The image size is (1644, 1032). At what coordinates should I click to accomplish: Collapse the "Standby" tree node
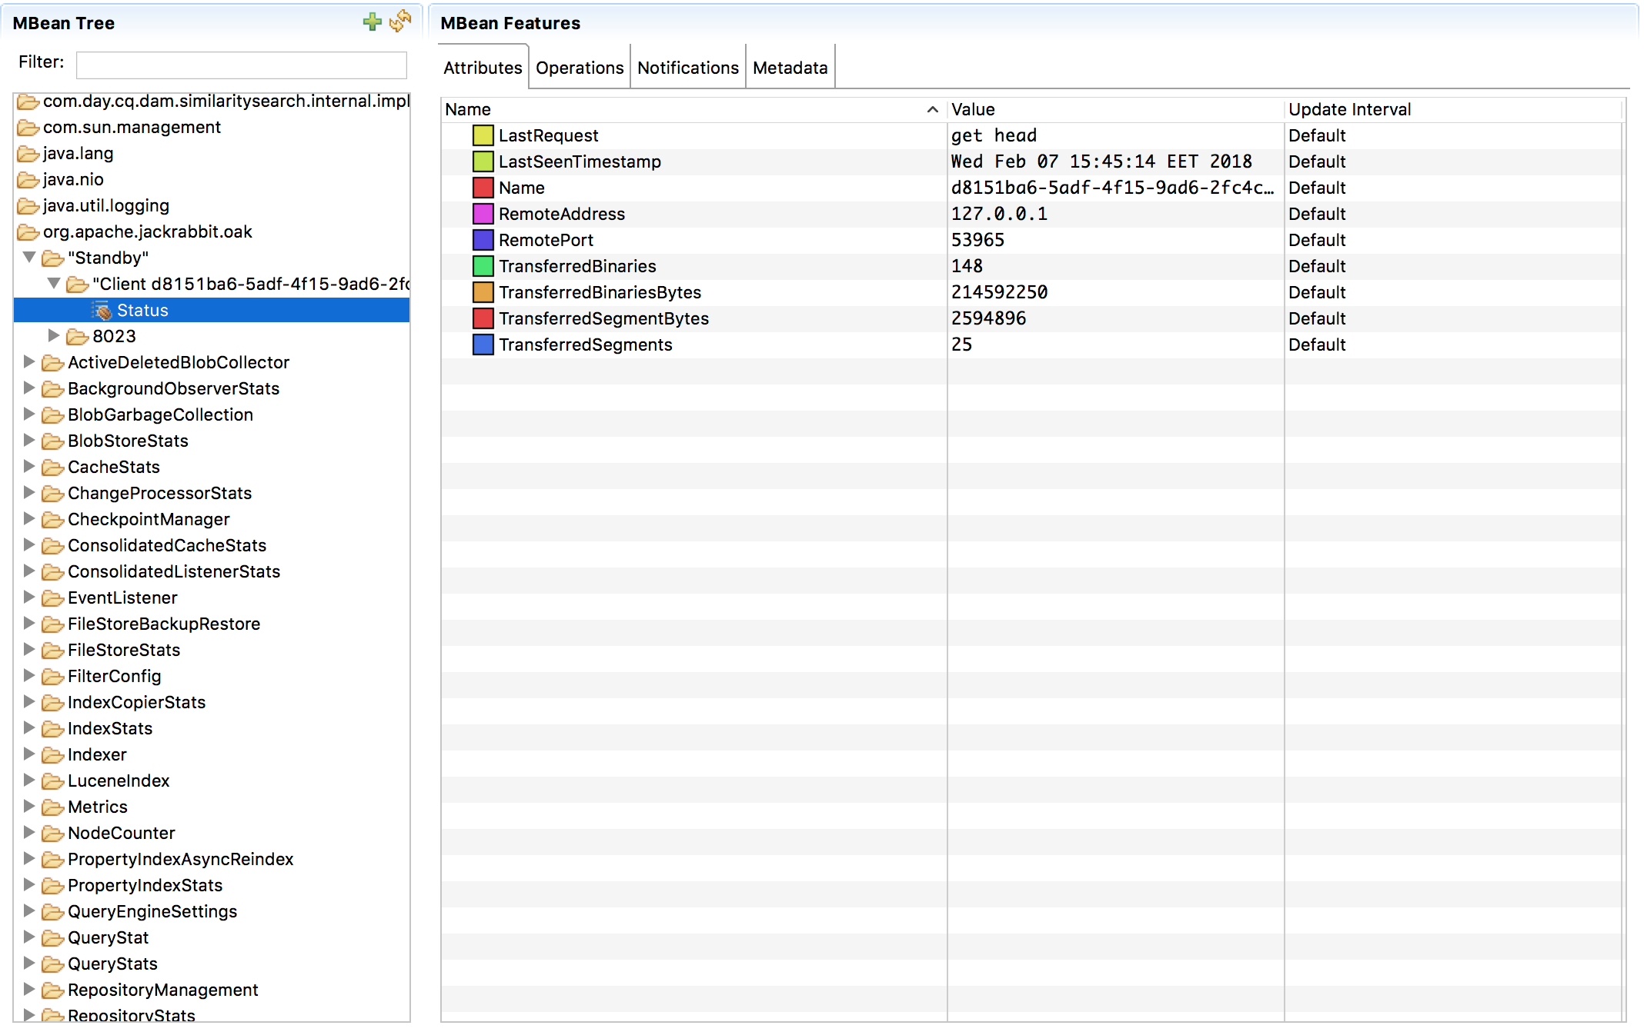29,258
